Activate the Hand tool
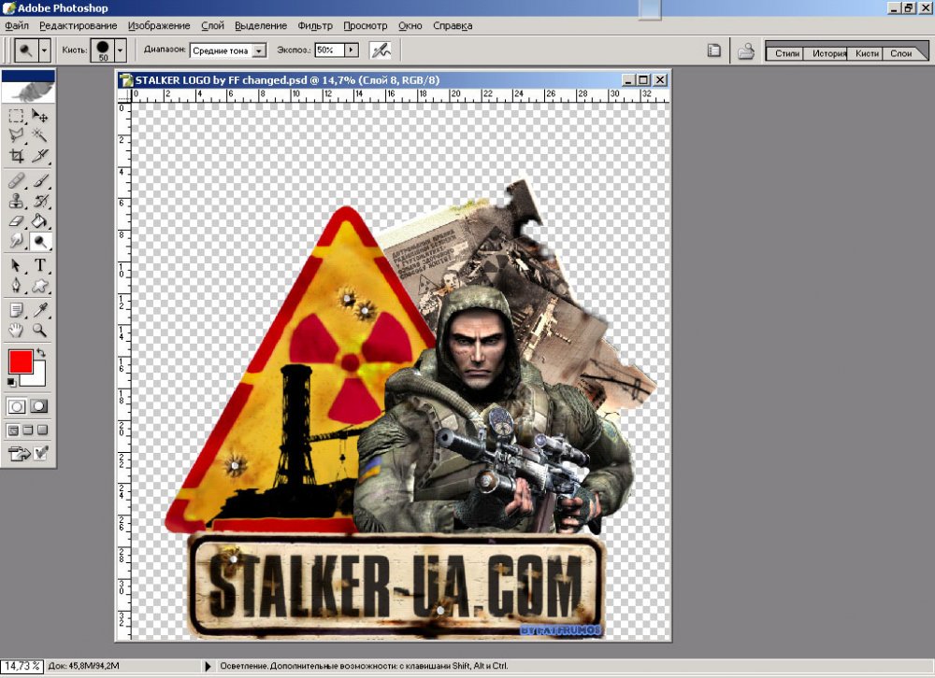The height and width of the screenshot is (678, 935). (x=16, y=330)
